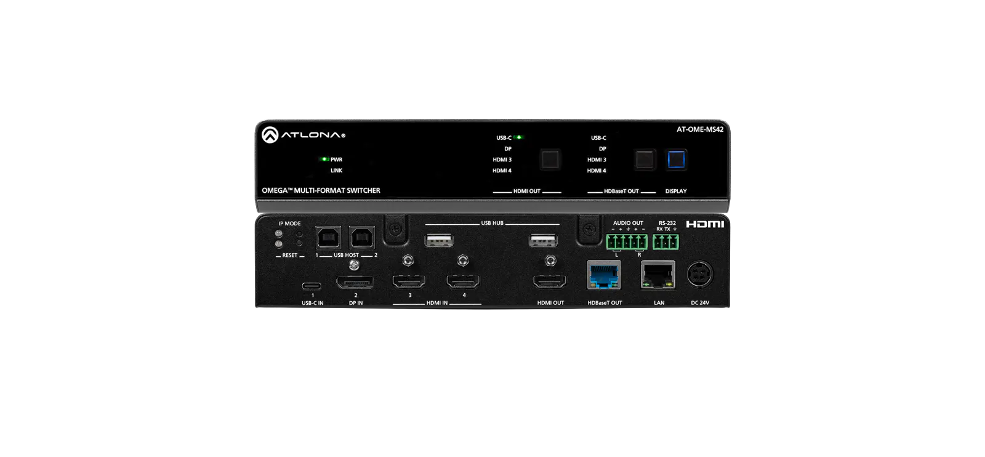Image resolution: width=985 pixels, height=457 pixels.
Task: Push the blue DISPLAY button
Action: pos(676,160)
